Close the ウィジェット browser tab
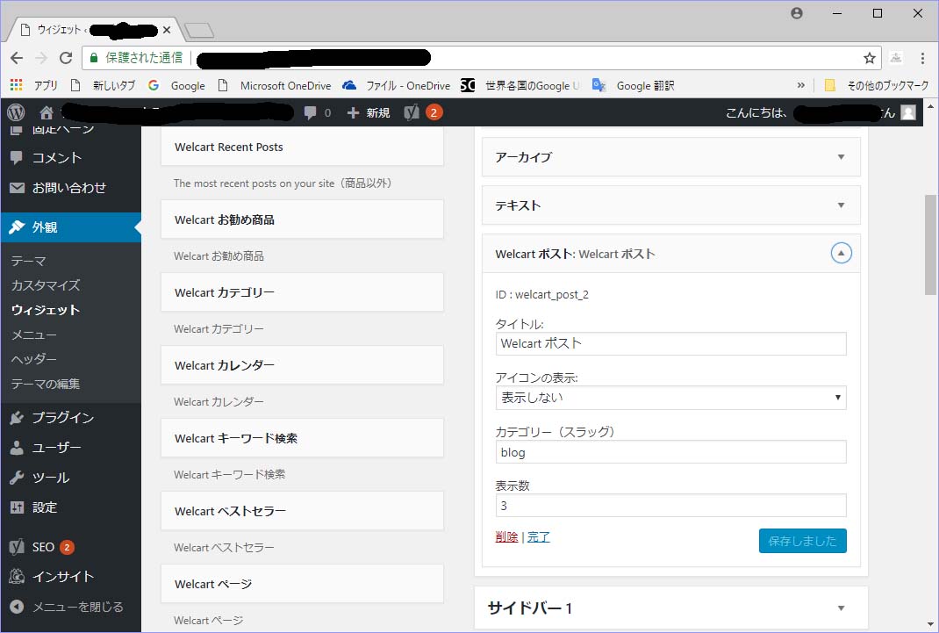 click(x=167, y=30)
